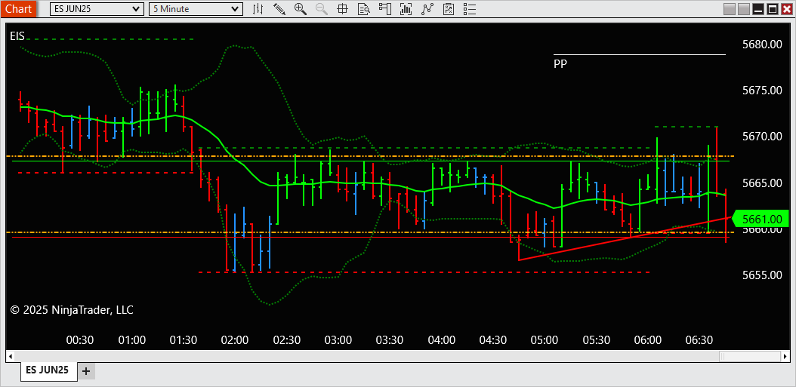Add a new tab with plus button
The width and height of the screenshot is (796, 387).
pos(86,371)
